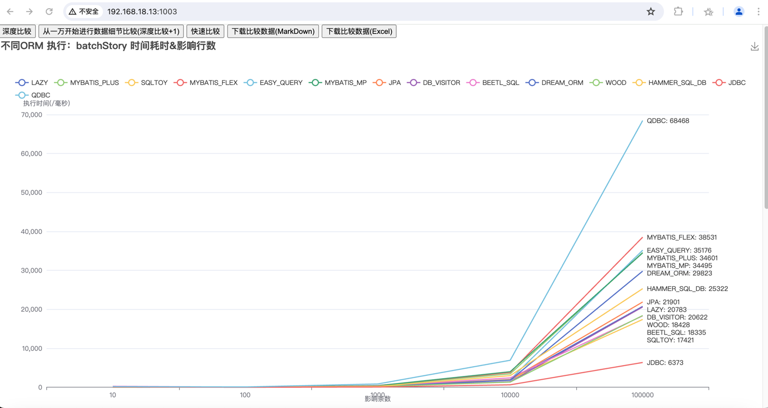Toggle the WOOD legend series
The image size is (768, 408).
(x=608, y=83)
